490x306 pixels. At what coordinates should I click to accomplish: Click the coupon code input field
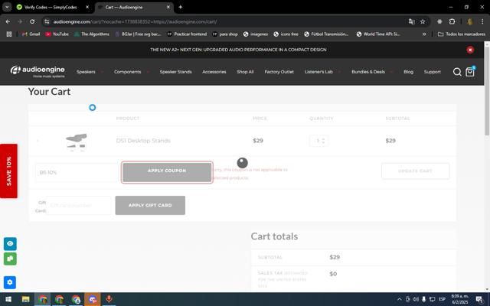pos(77,172)
